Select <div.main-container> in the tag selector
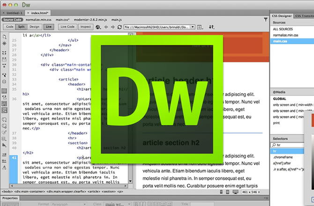Image resolution: width=314 pixels, height=206 pixels. [x=30, y=191]
